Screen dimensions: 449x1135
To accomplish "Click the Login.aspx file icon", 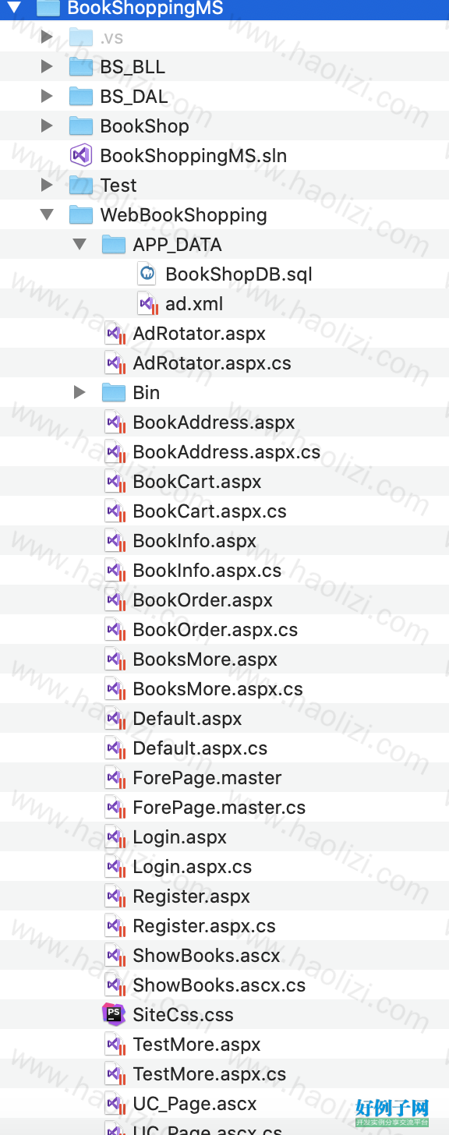I will click(115, 837).
